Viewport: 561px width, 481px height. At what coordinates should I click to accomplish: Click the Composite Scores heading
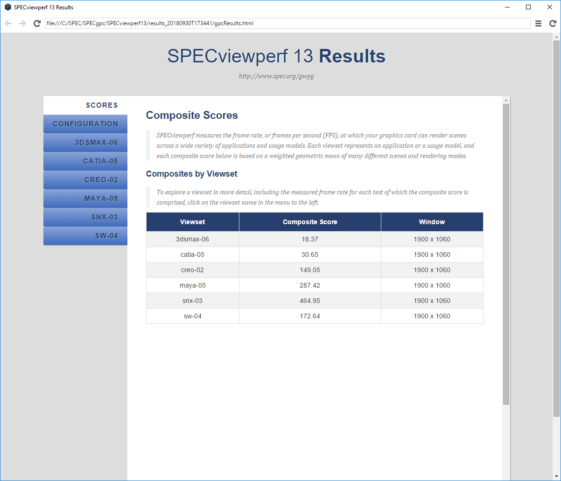click(x=192, y=115)
